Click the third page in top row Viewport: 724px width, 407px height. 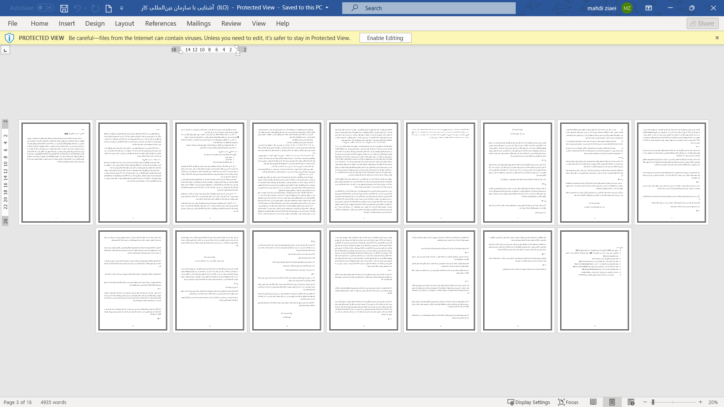click(x=210, y=172)
